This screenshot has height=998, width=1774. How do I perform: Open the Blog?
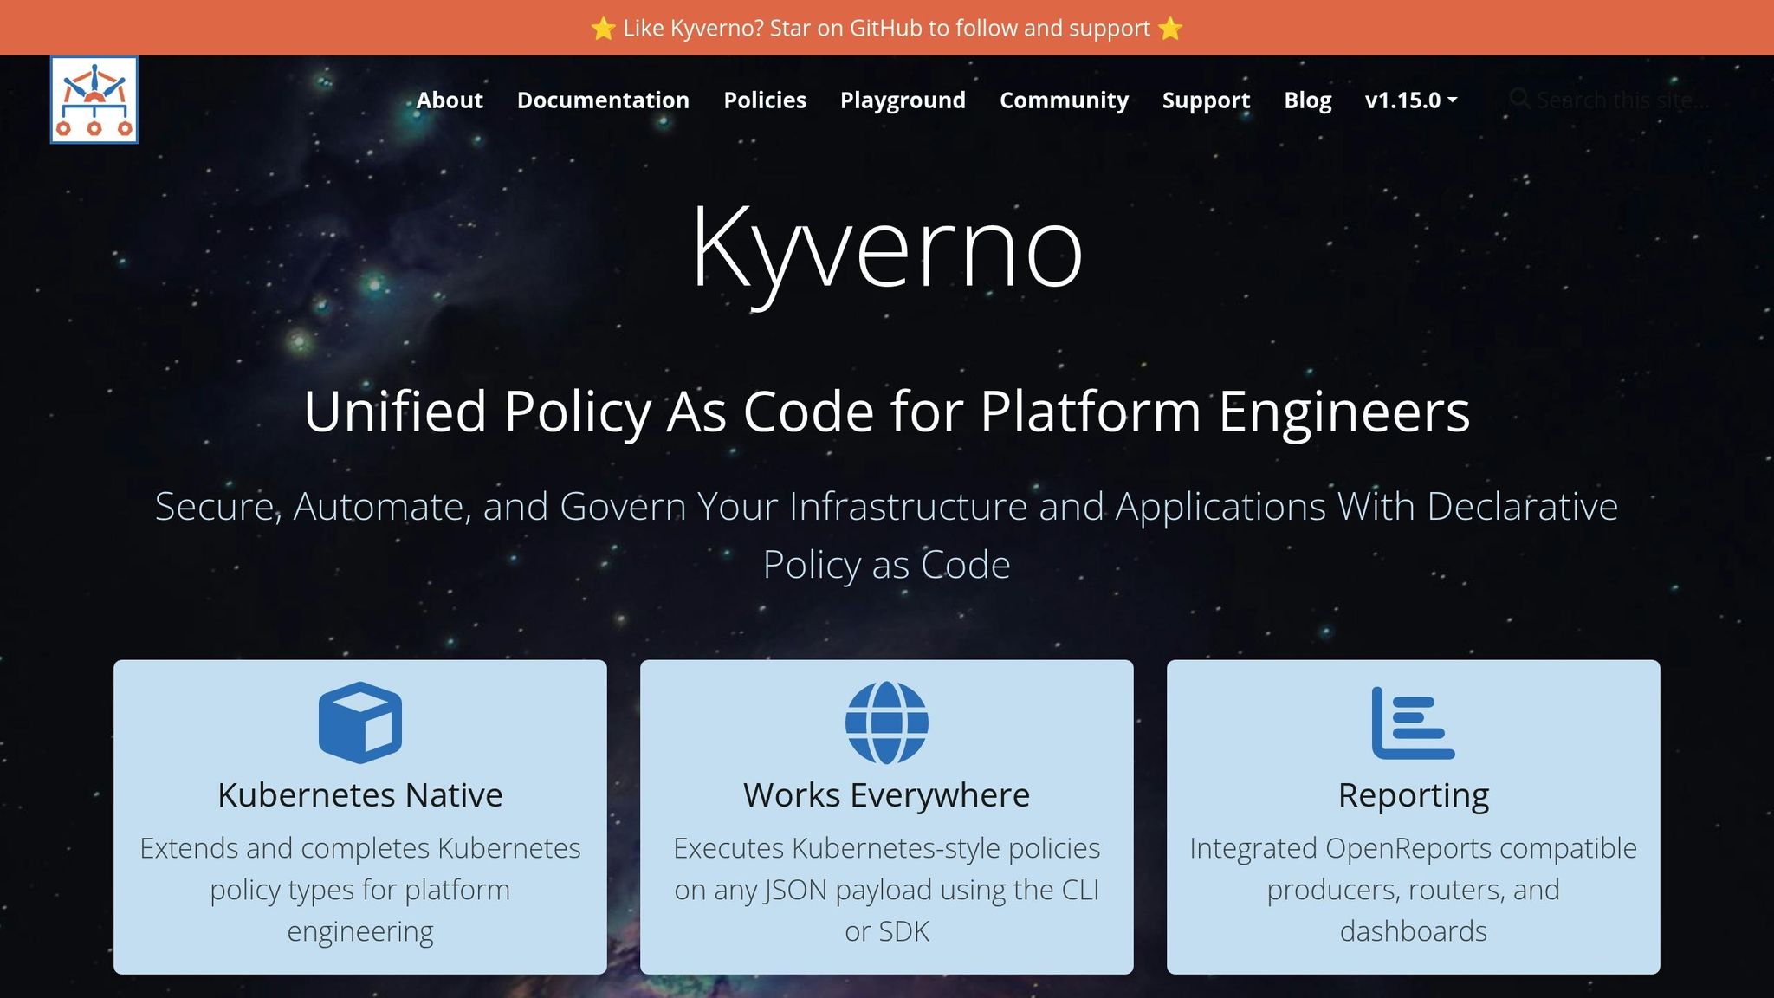pyautogui.click(x=1307, y=100)
